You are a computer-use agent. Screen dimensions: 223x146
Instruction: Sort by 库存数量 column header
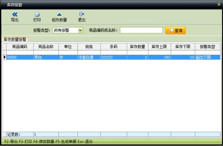137,47
